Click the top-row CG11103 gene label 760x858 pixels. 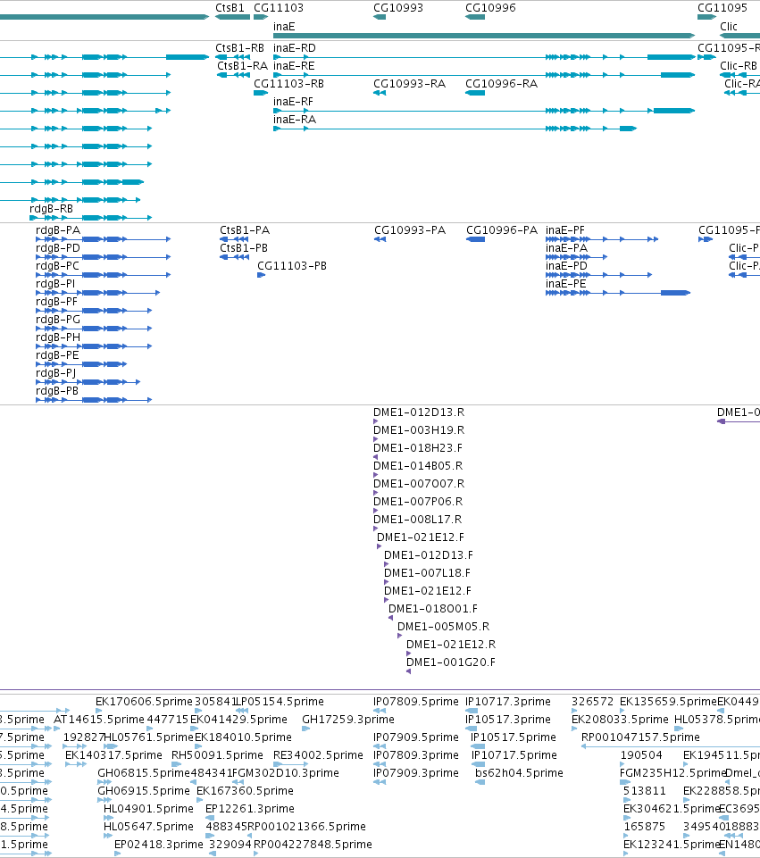(279, 8)
